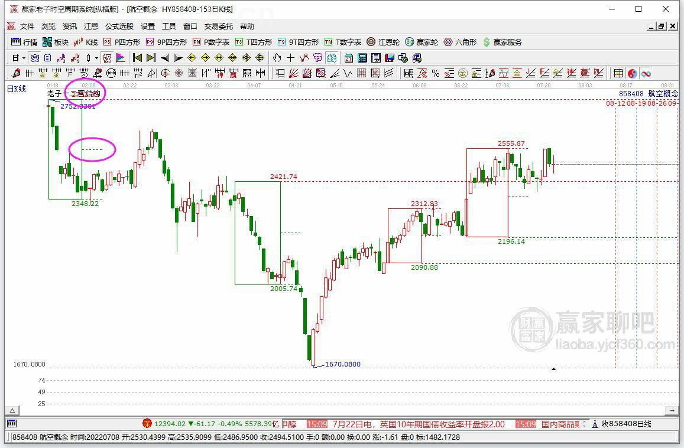This screenshot has height=448, width=684.
Task: Click the floppy disk save icon
Action: [x=389, y=58]
